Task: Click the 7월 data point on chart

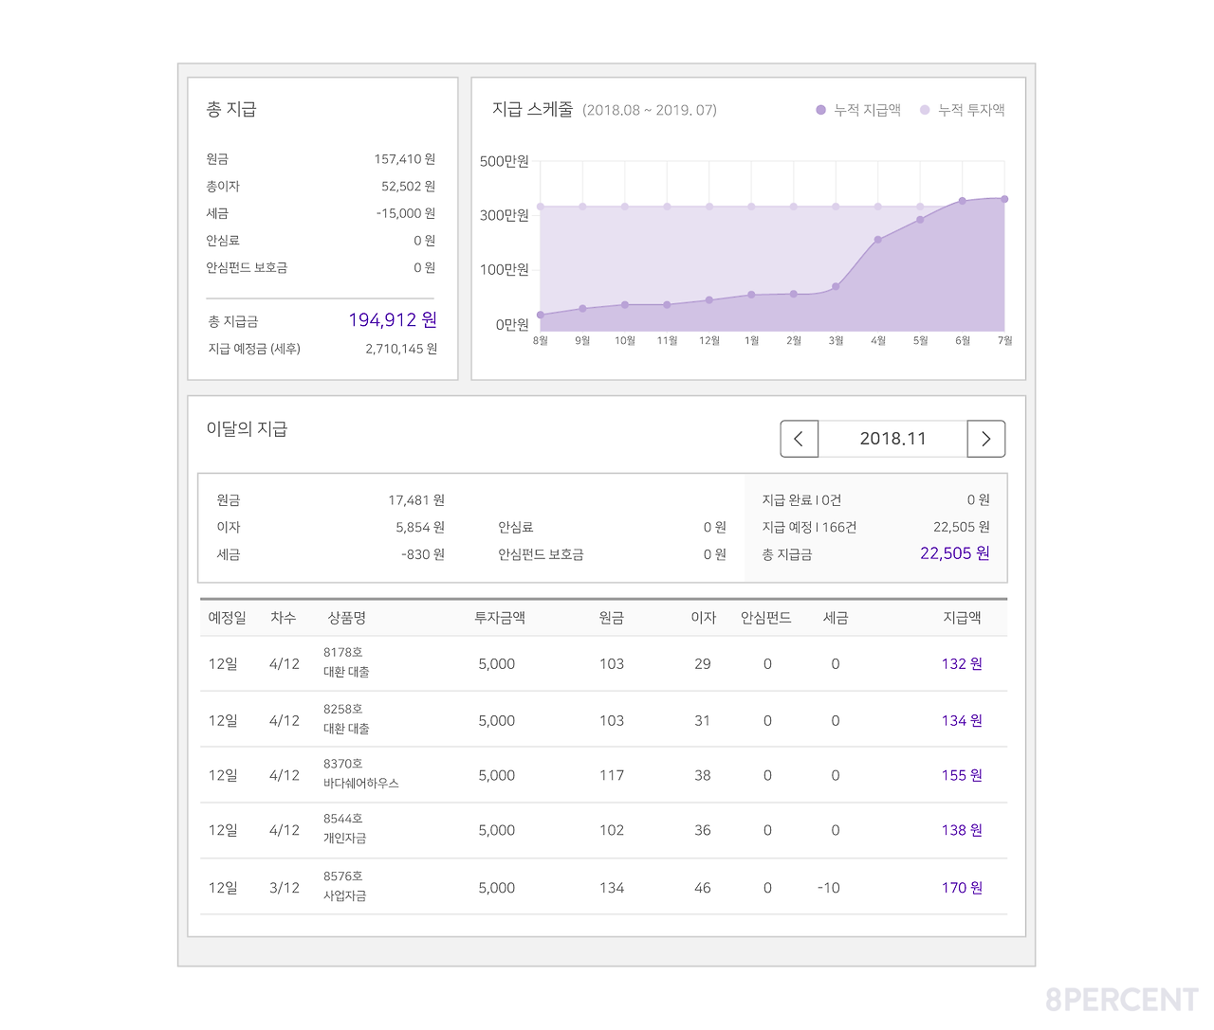Action: pos(1004,199)
